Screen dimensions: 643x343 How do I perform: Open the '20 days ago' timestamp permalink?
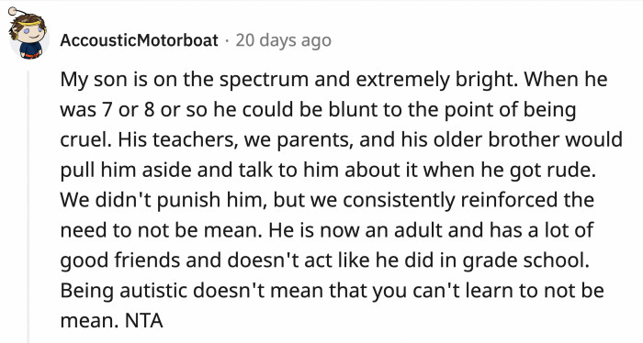tap(283, 40)
